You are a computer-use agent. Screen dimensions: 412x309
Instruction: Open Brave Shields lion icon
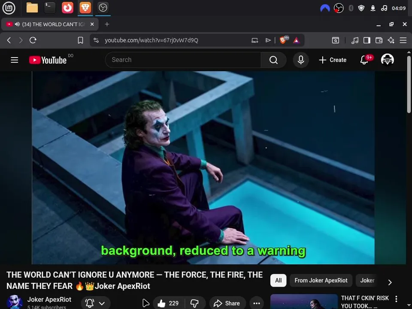coord(283,40)
